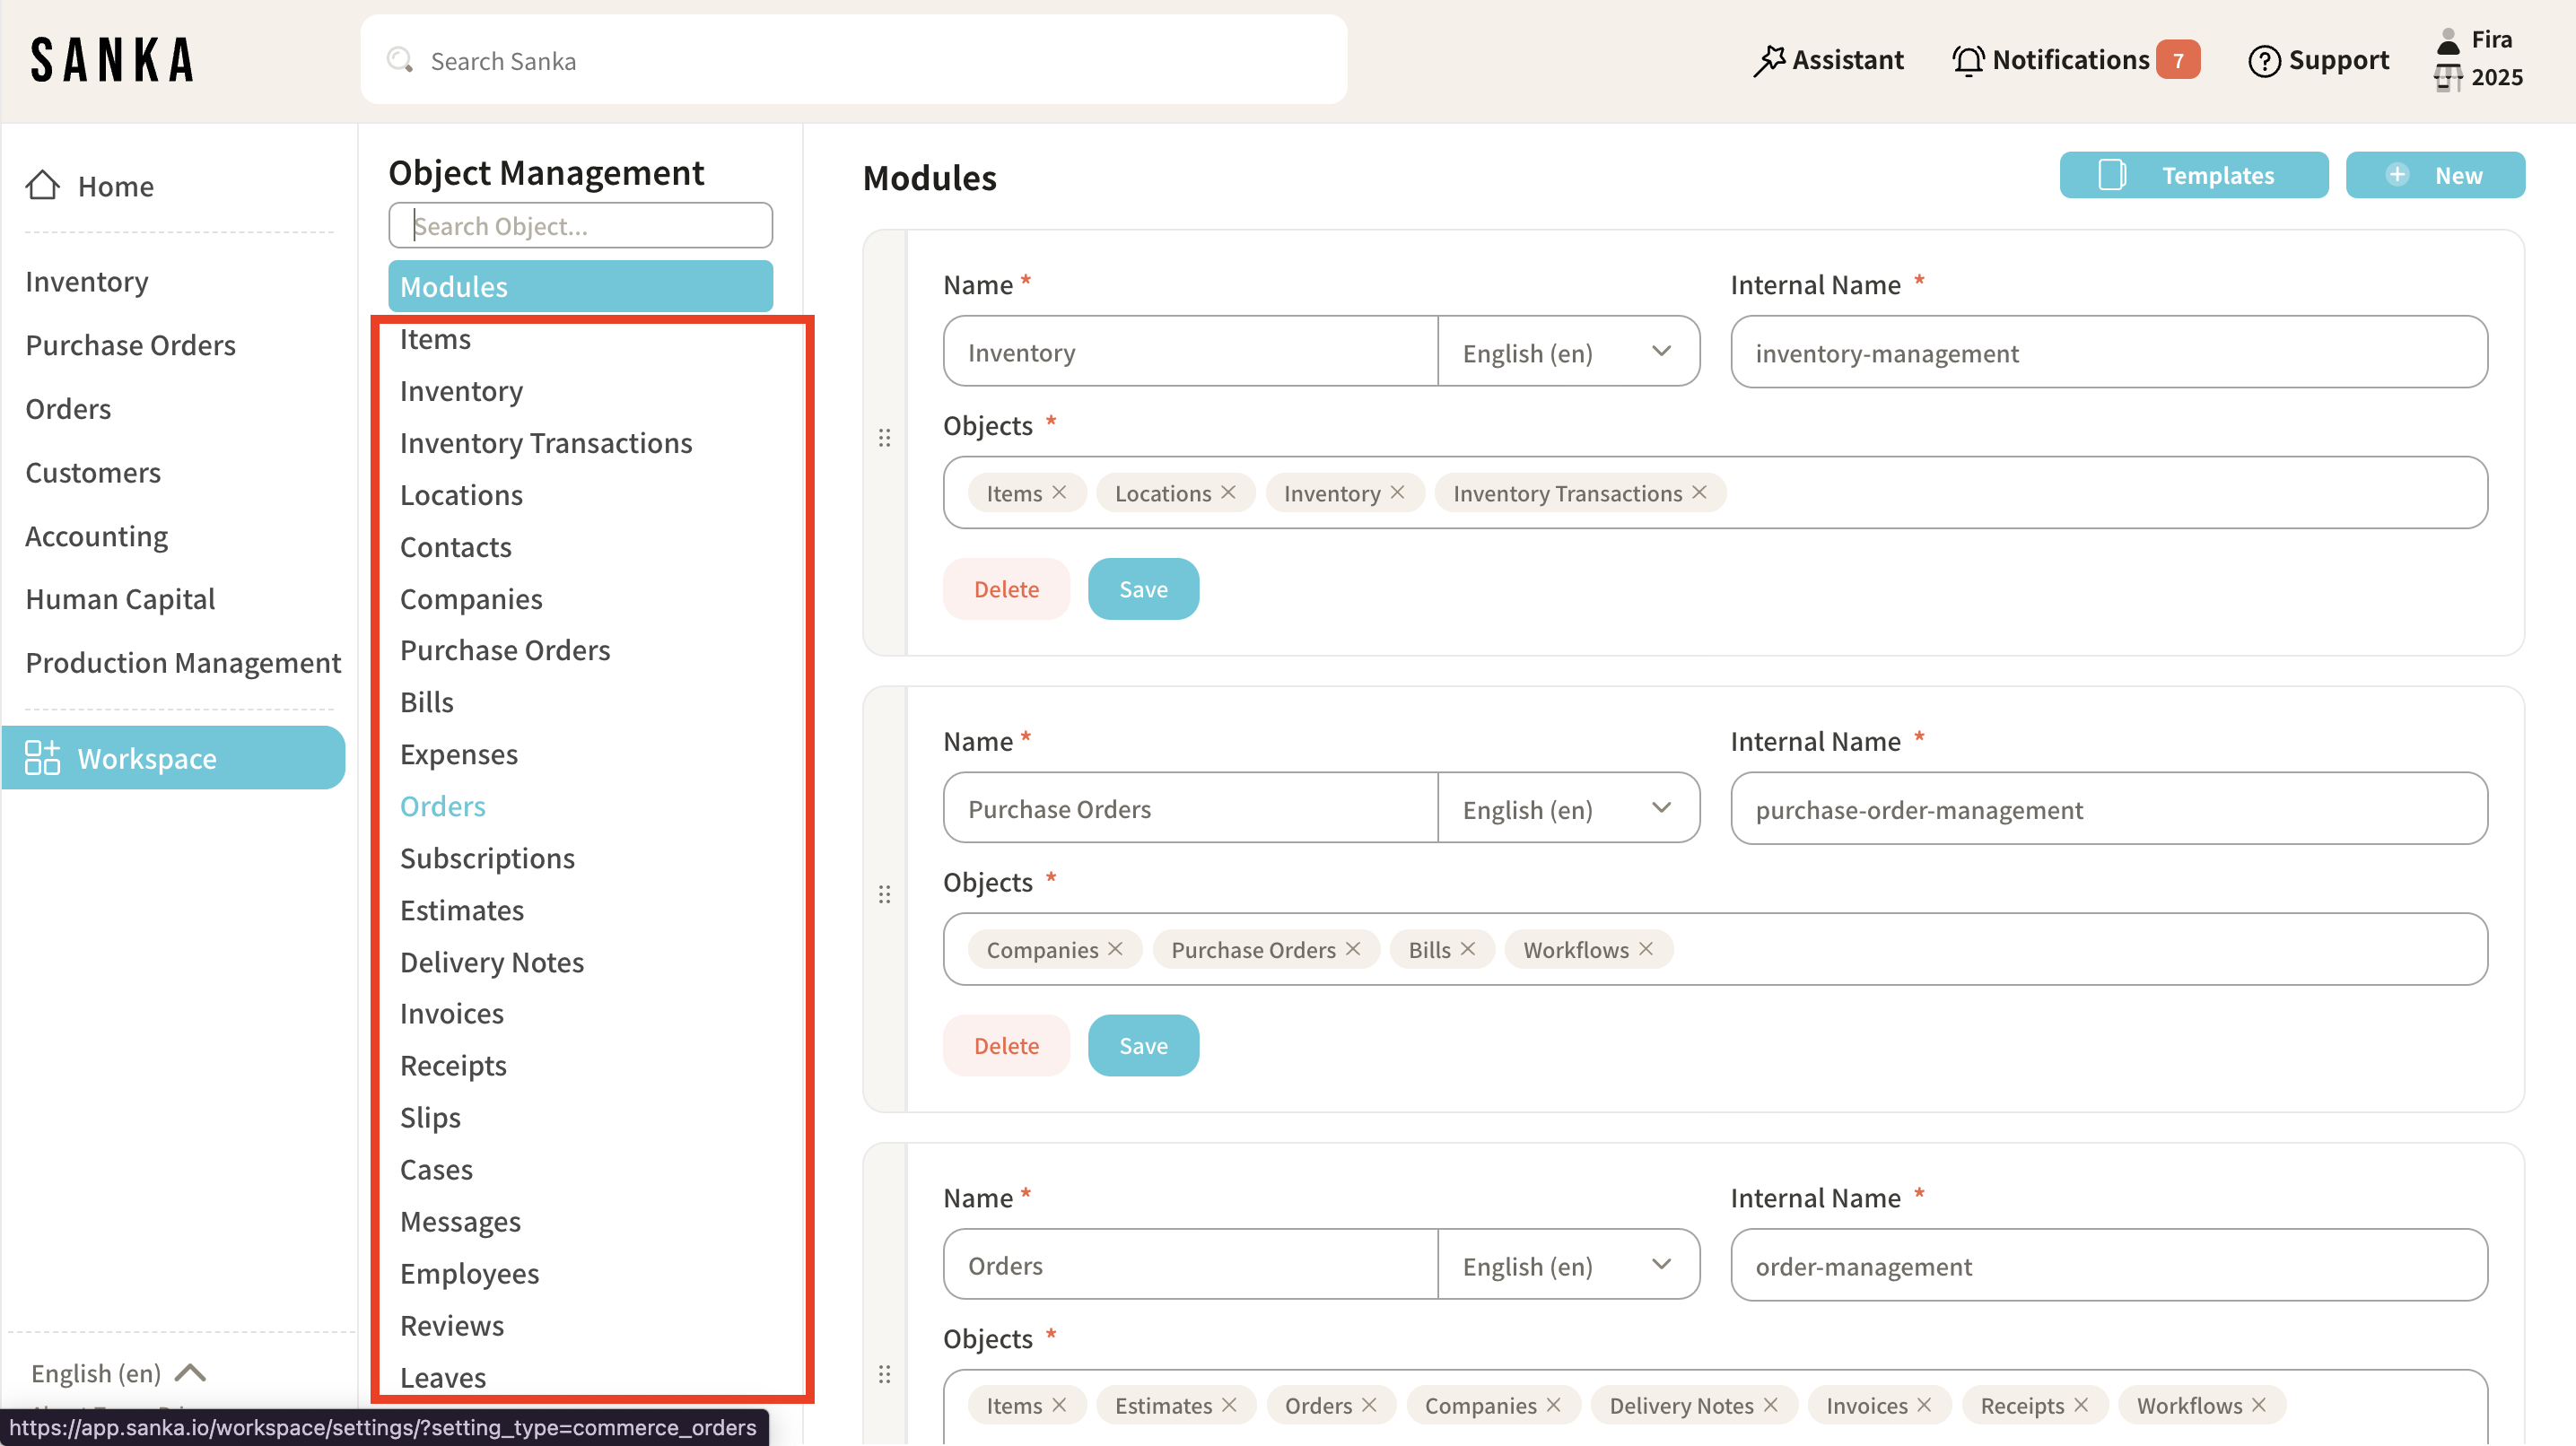Viewport: 2576px width, 1446px height.
Task: Open language dropdown for Inventory name
Action: (x=1567, y=352)
